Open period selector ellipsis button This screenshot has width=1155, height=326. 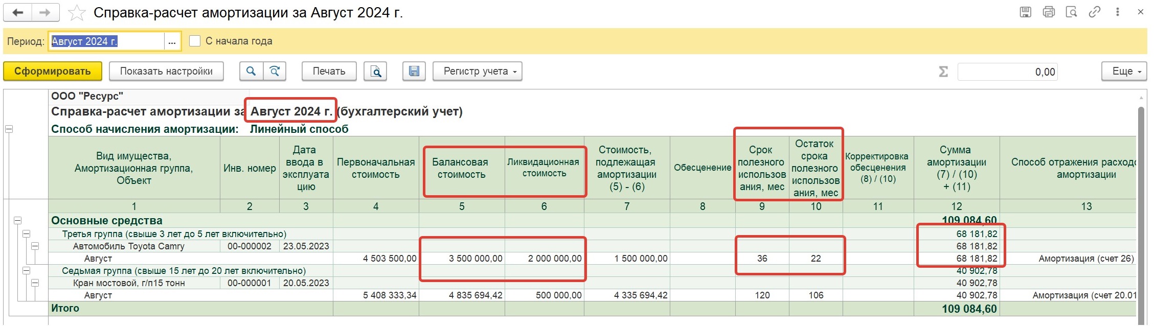172,41
